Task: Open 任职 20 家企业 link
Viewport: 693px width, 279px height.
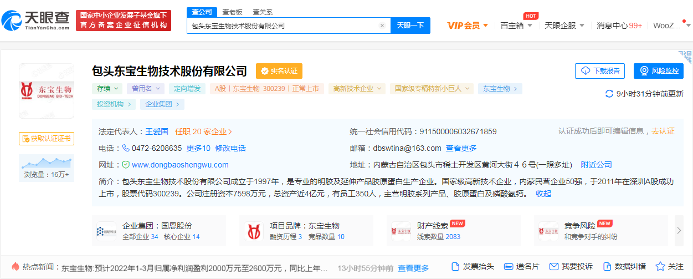Action: point(203,131)
